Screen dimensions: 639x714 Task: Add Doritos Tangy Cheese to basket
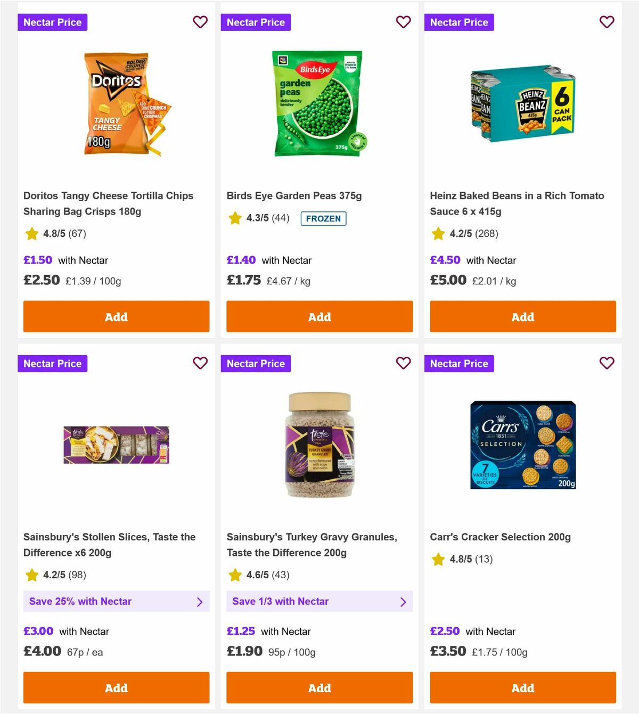coord(116,316)
